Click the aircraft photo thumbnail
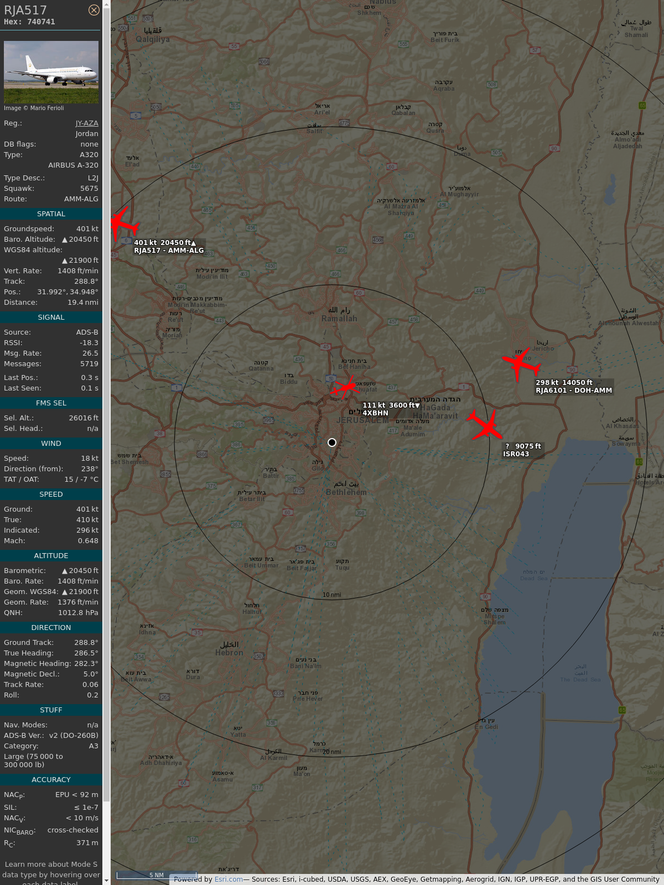This screenshot has height=885, width=664. [x=51, y=72]
